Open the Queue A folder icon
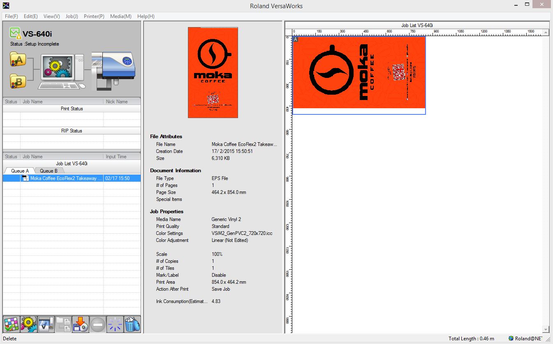553x344 pixels. pos(18,60)
